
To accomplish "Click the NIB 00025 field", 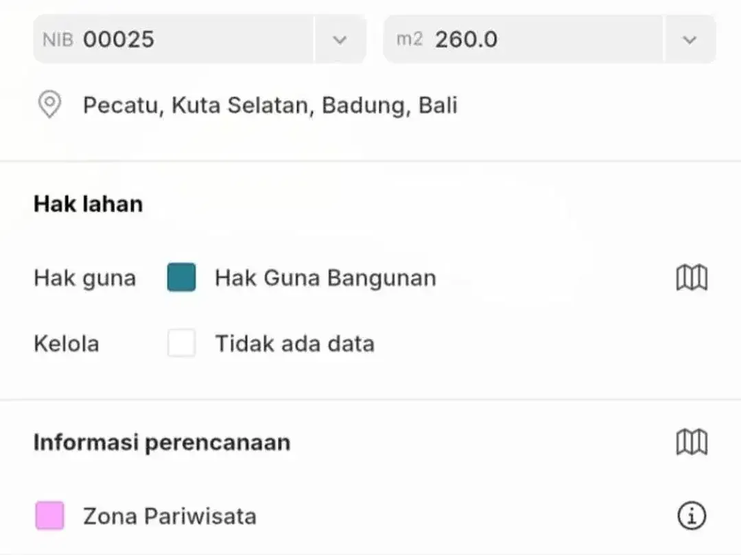I will pos(174,39).
